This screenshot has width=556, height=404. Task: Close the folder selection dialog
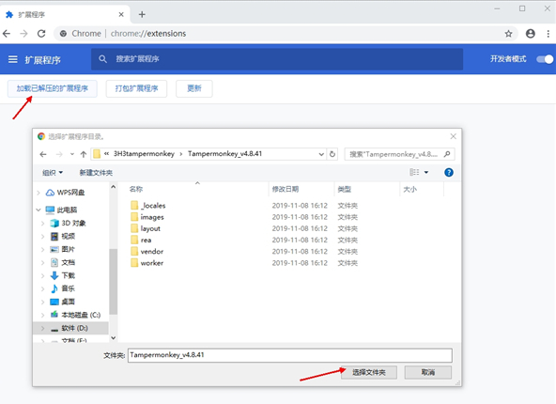[x=454, y=136]
